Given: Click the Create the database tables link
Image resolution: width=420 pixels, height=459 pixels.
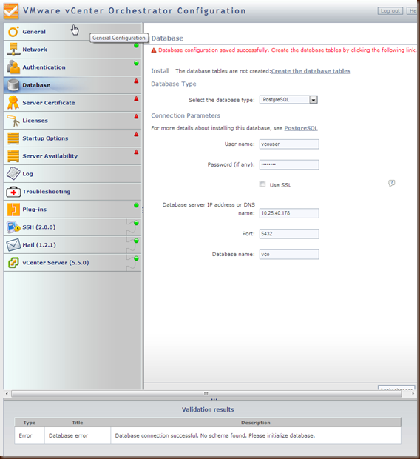Looking at the screenshot, I should point(311,71).
